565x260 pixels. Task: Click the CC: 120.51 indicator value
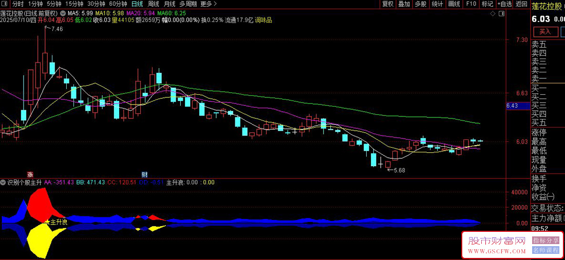point(122,183)
